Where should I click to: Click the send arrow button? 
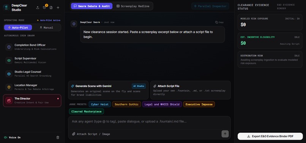(225, 134)
